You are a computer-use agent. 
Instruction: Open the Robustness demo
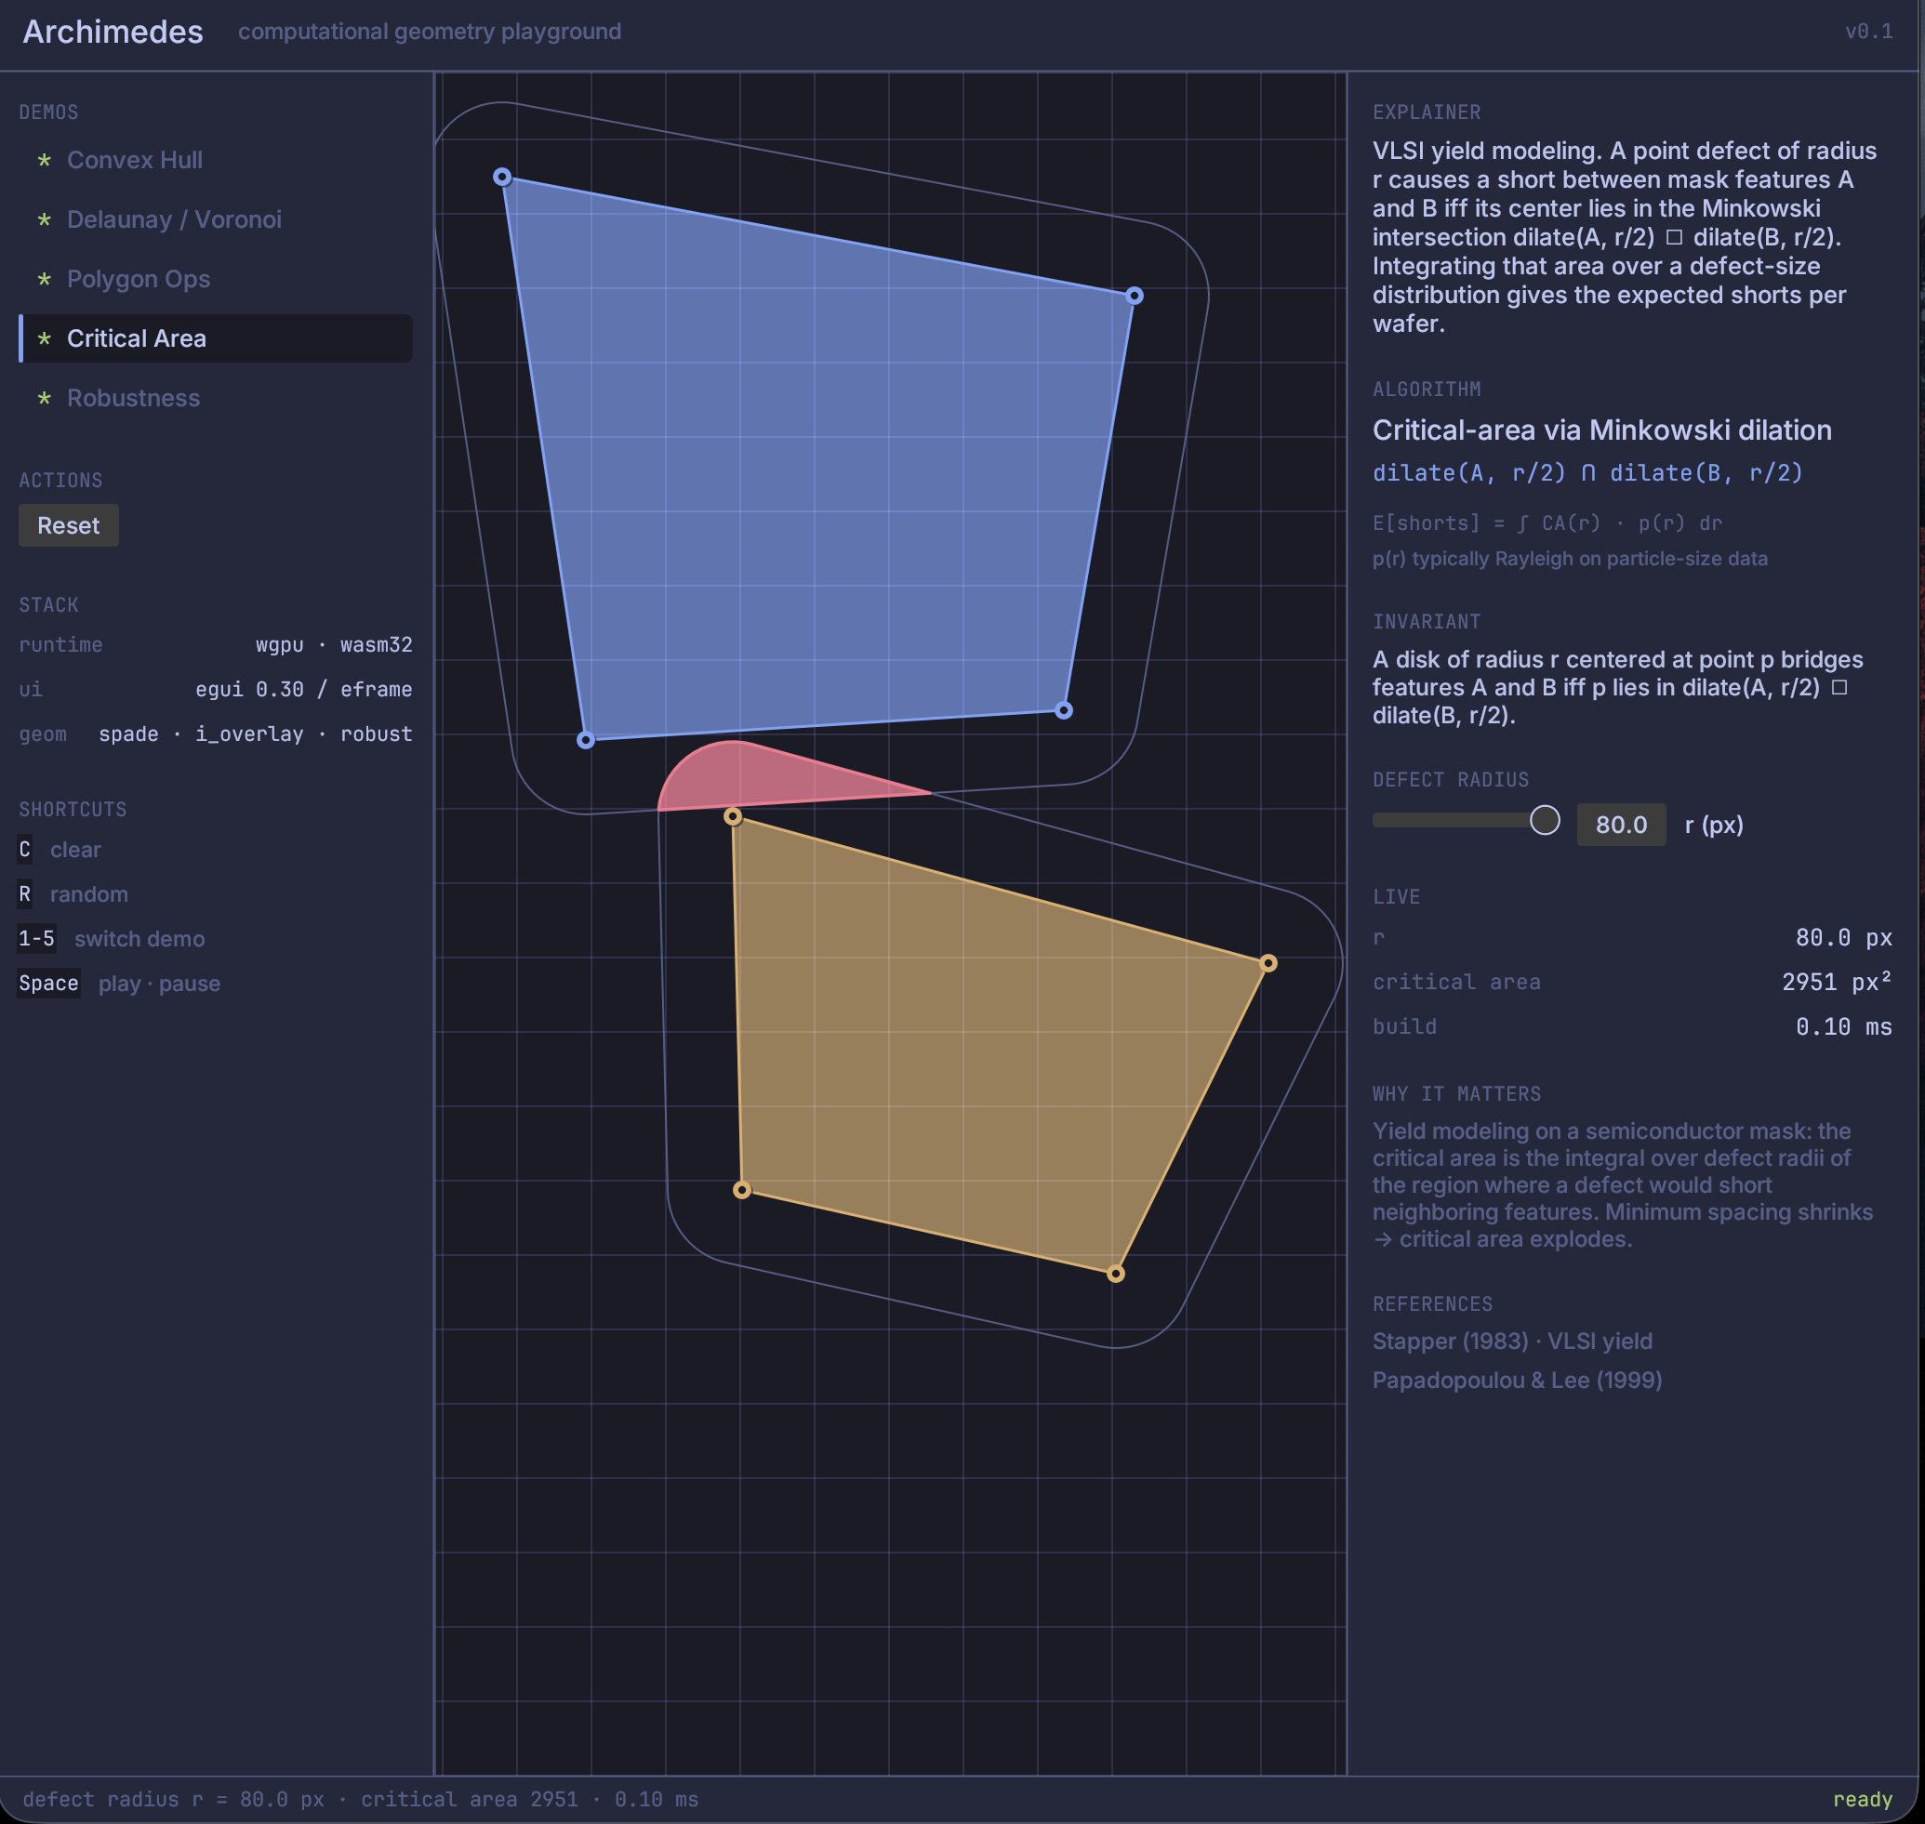click(216, 398)
